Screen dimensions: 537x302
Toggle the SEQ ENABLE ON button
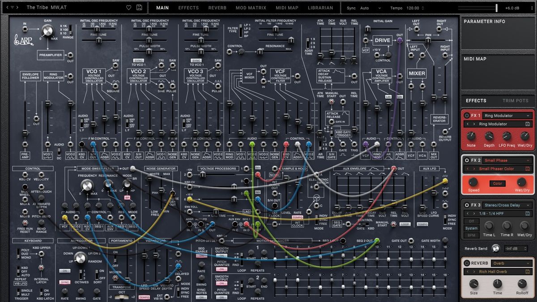[201, 255]
